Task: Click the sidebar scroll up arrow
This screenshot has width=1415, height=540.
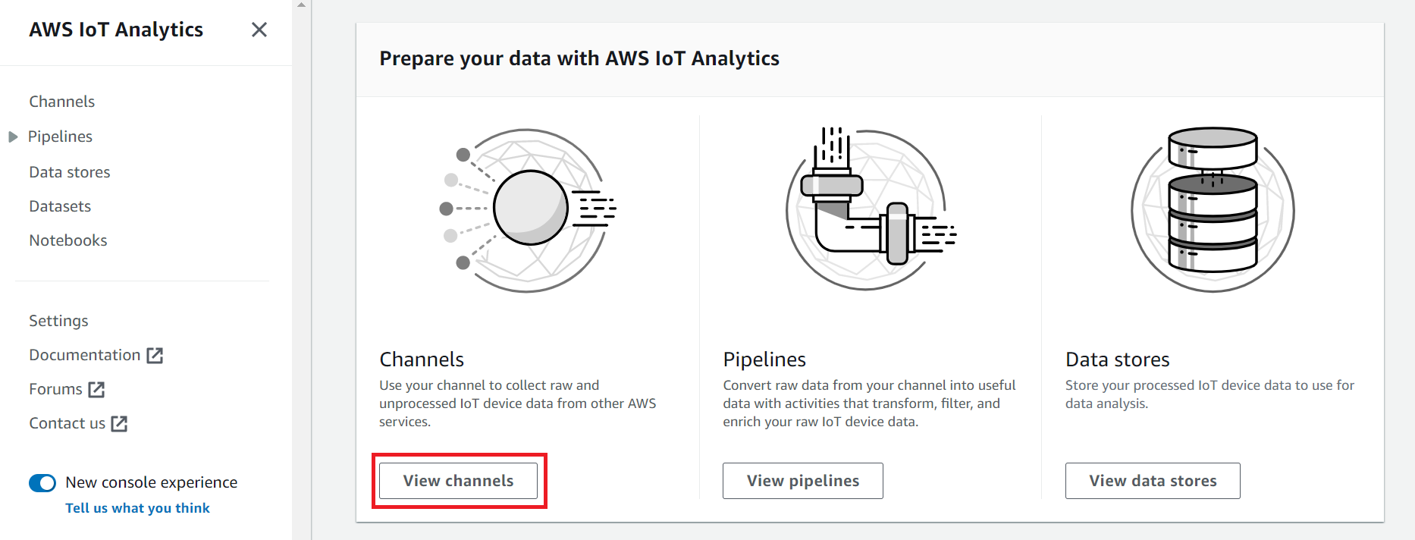Action: (302, 5)
